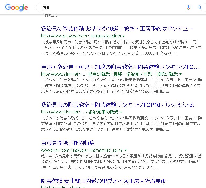Click the jalan.net › 多治見市の観光 breadcrumb URL
This screenshot has height=188, width=206.
coord(80,112)
